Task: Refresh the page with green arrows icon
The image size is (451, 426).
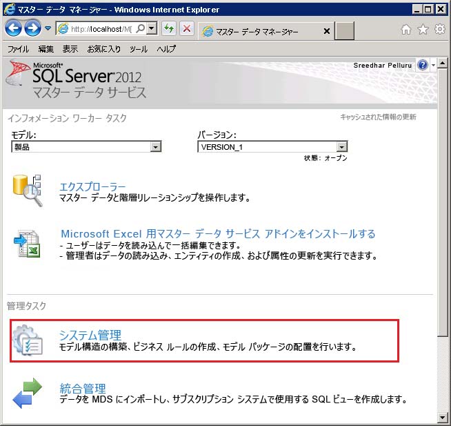Action: coord(169,28)
